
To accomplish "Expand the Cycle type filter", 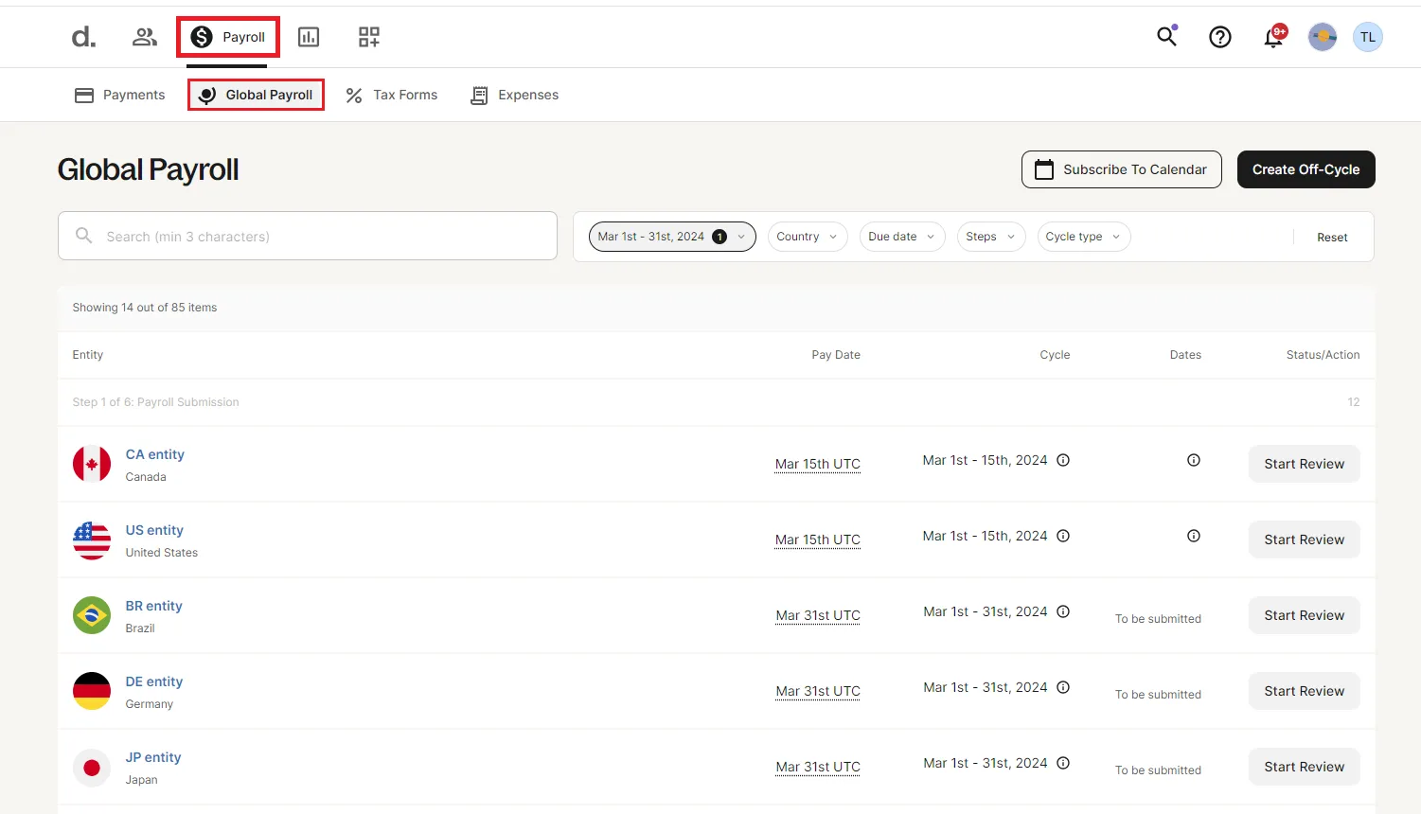I will 1083,237.
